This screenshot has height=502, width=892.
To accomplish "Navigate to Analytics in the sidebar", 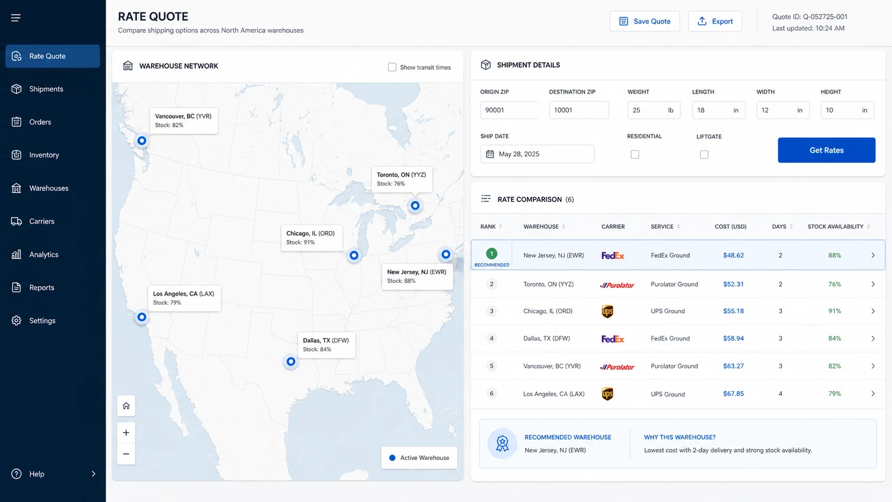I will pos(52,254).
